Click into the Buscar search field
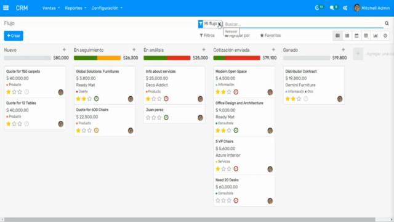394x222 pixels. point(304,24)
